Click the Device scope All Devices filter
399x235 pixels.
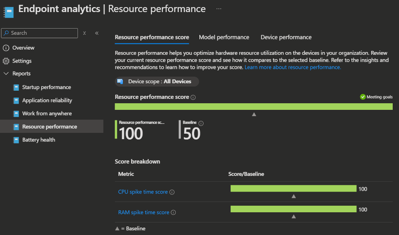pos(157,82)
